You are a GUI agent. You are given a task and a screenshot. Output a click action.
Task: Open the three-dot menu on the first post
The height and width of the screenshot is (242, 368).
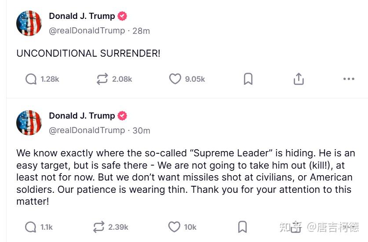coord(349,79)
